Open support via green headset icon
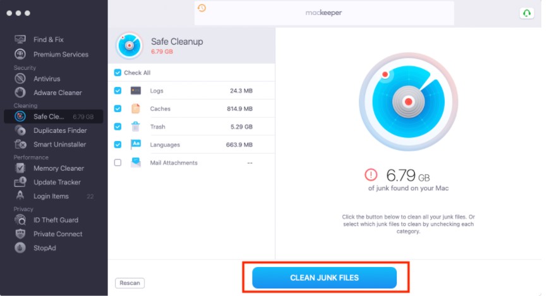This screenshot has height=296, width=554. (x=526, y=13)
